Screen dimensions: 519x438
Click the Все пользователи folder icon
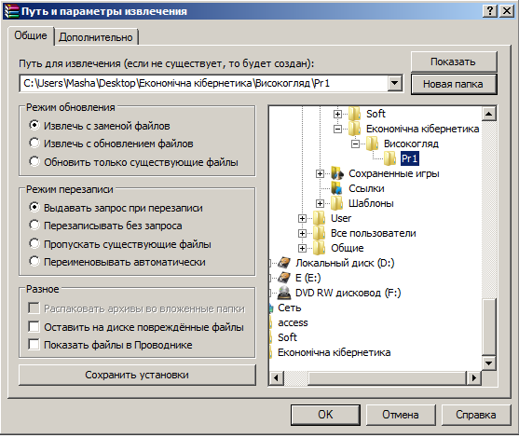tap(319, 233)
